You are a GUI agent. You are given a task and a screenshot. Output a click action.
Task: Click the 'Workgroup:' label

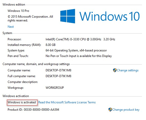click(15, 87)
